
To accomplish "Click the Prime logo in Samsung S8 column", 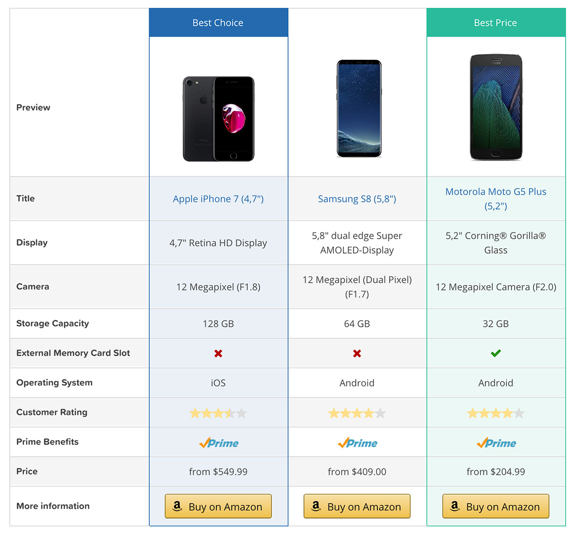I will pyautogui.click(x=358, y=443).
